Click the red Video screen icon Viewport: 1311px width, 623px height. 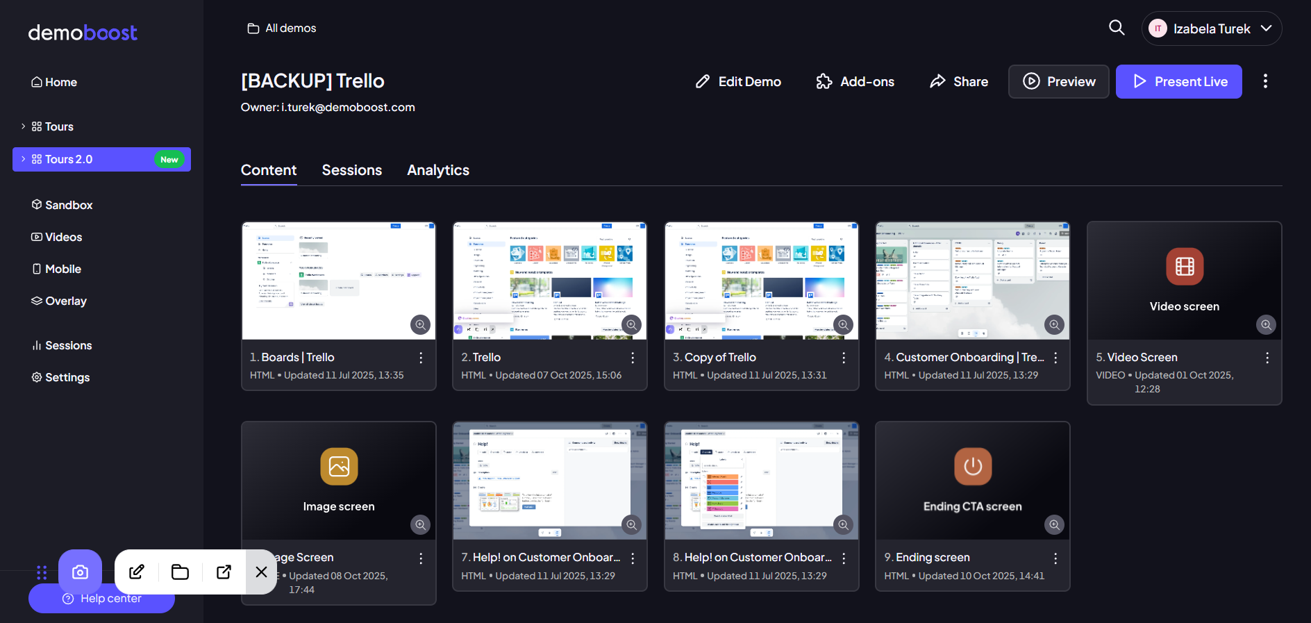coord(1185,267)
